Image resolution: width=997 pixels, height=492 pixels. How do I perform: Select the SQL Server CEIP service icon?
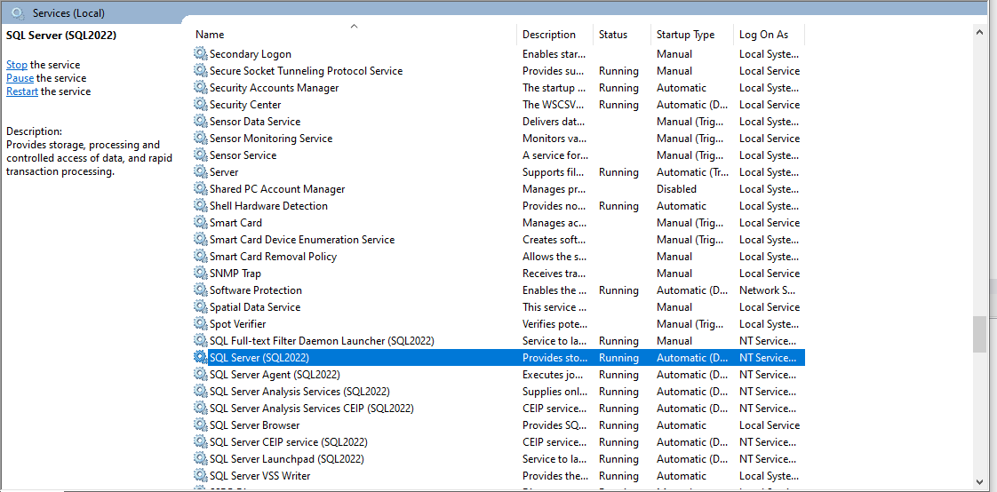point(200,441)
